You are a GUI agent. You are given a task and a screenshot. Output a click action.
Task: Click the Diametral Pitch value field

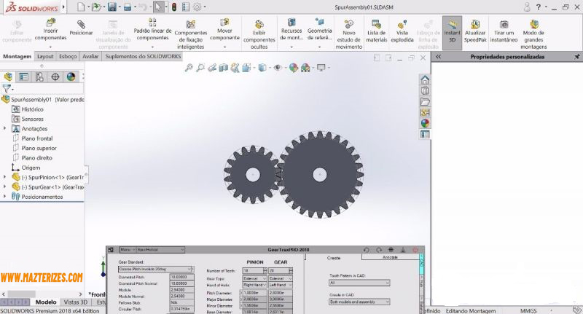pyautogui.click(x=181, y=277)
